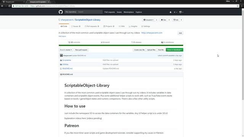Click the 'Patreon' heading
The width and height of the screenshot is (244, 137).
point(72,126)
